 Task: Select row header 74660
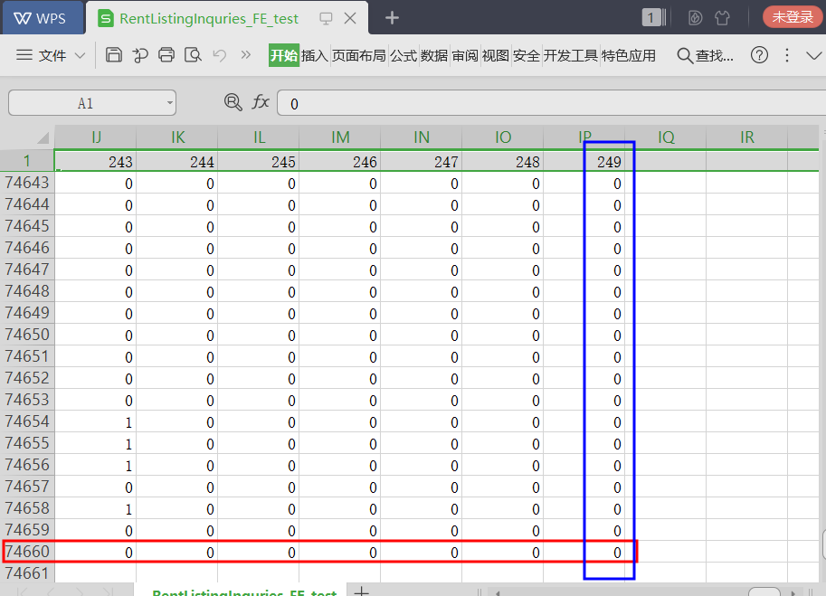tap(27, 552)
